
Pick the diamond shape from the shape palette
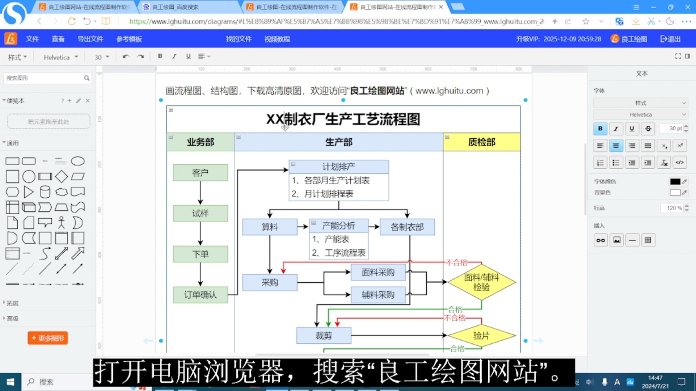pos(61,177)
